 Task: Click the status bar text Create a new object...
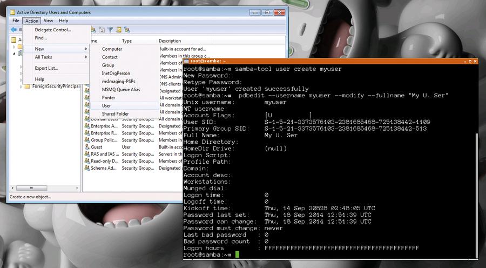pos(30,197)
